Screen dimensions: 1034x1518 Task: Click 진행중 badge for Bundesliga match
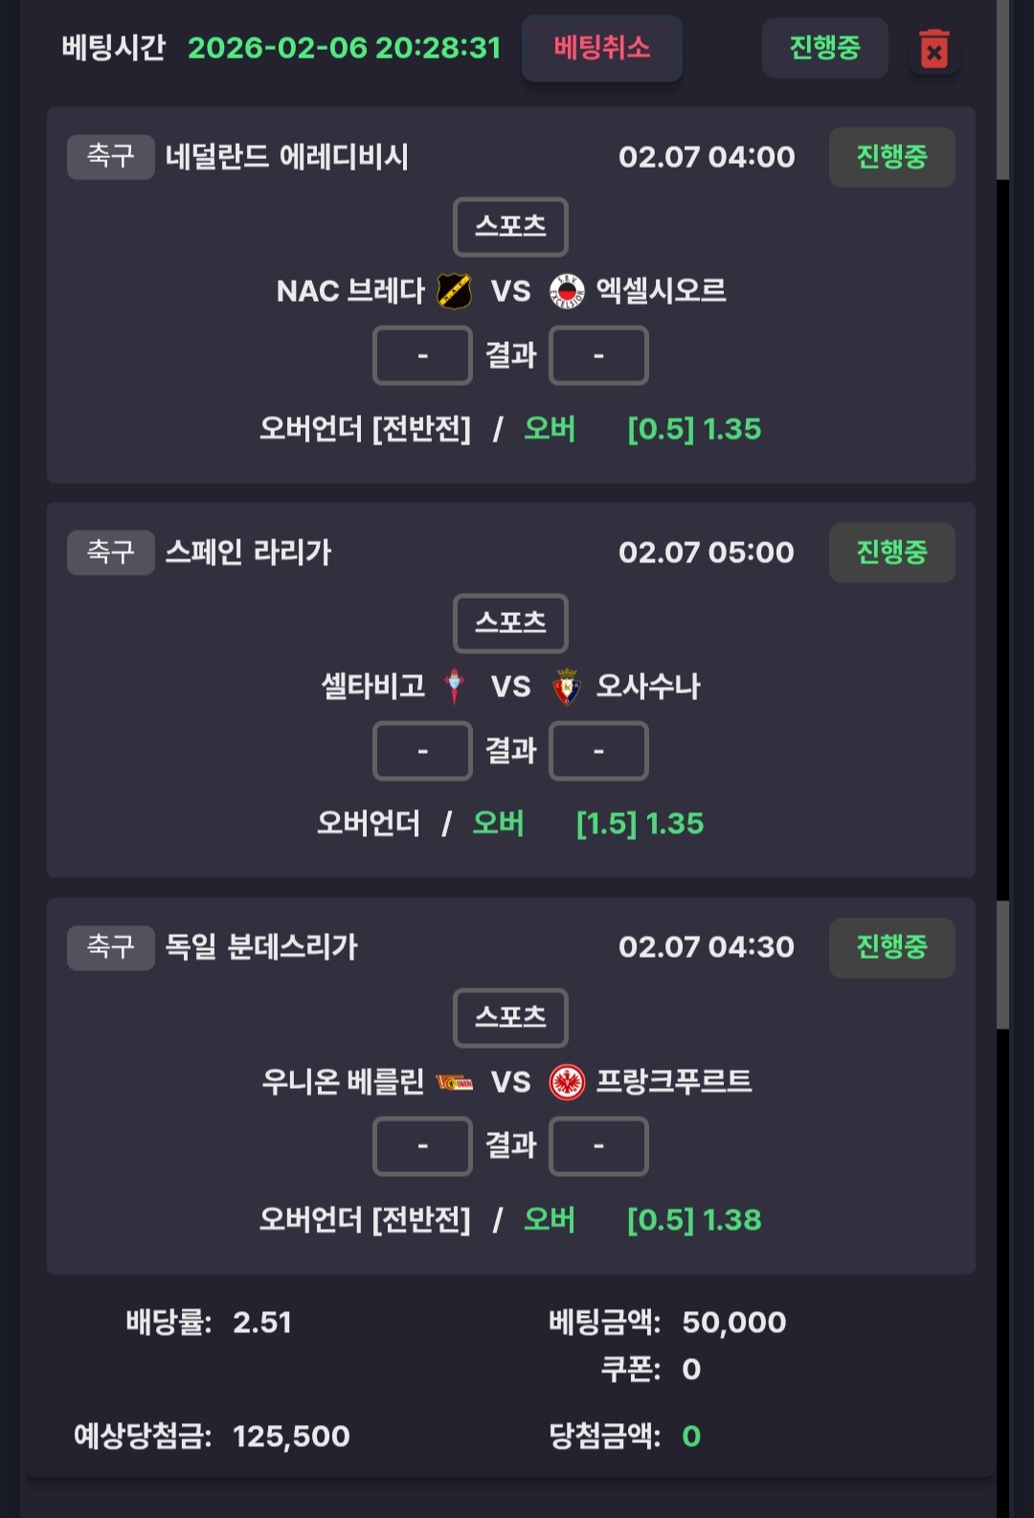pos(891,947)
